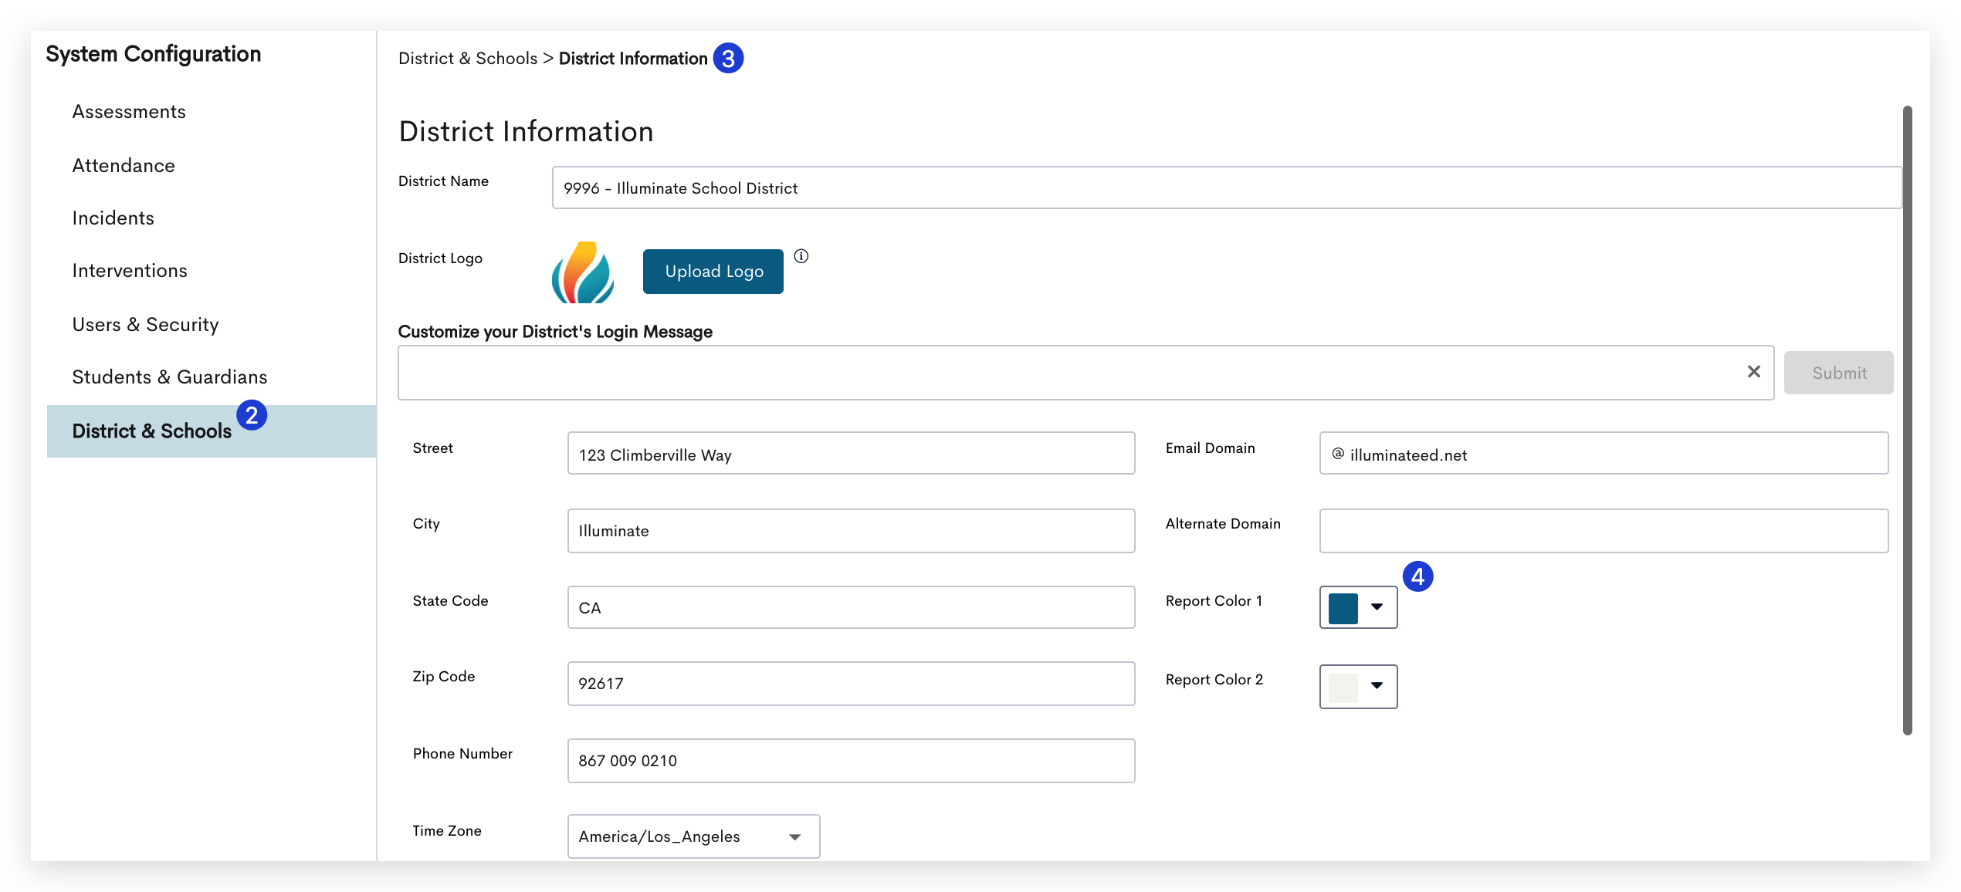
Task: Edit the City field
Action: click(x=851, y=531)
